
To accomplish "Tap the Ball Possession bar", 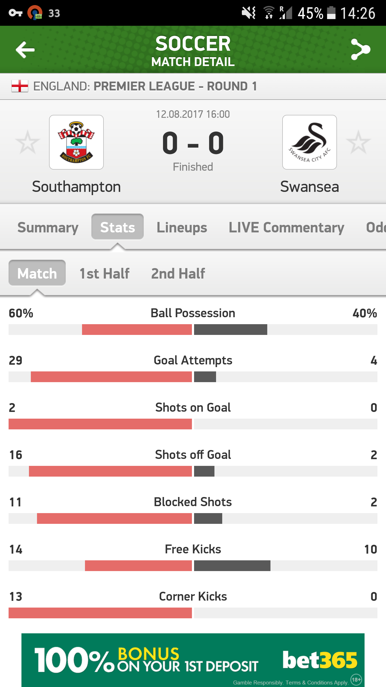I will (193, 330).
